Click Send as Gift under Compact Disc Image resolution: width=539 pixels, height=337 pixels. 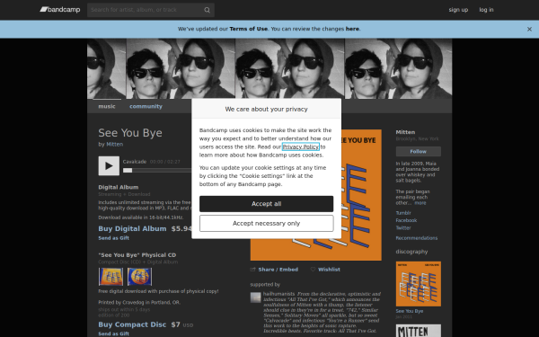(114, 333)
